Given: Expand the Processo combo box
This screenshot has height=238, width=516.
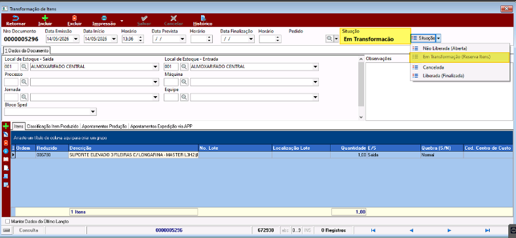Looking at the screenshot, I should pyautogui.click(x=156, y=82).
